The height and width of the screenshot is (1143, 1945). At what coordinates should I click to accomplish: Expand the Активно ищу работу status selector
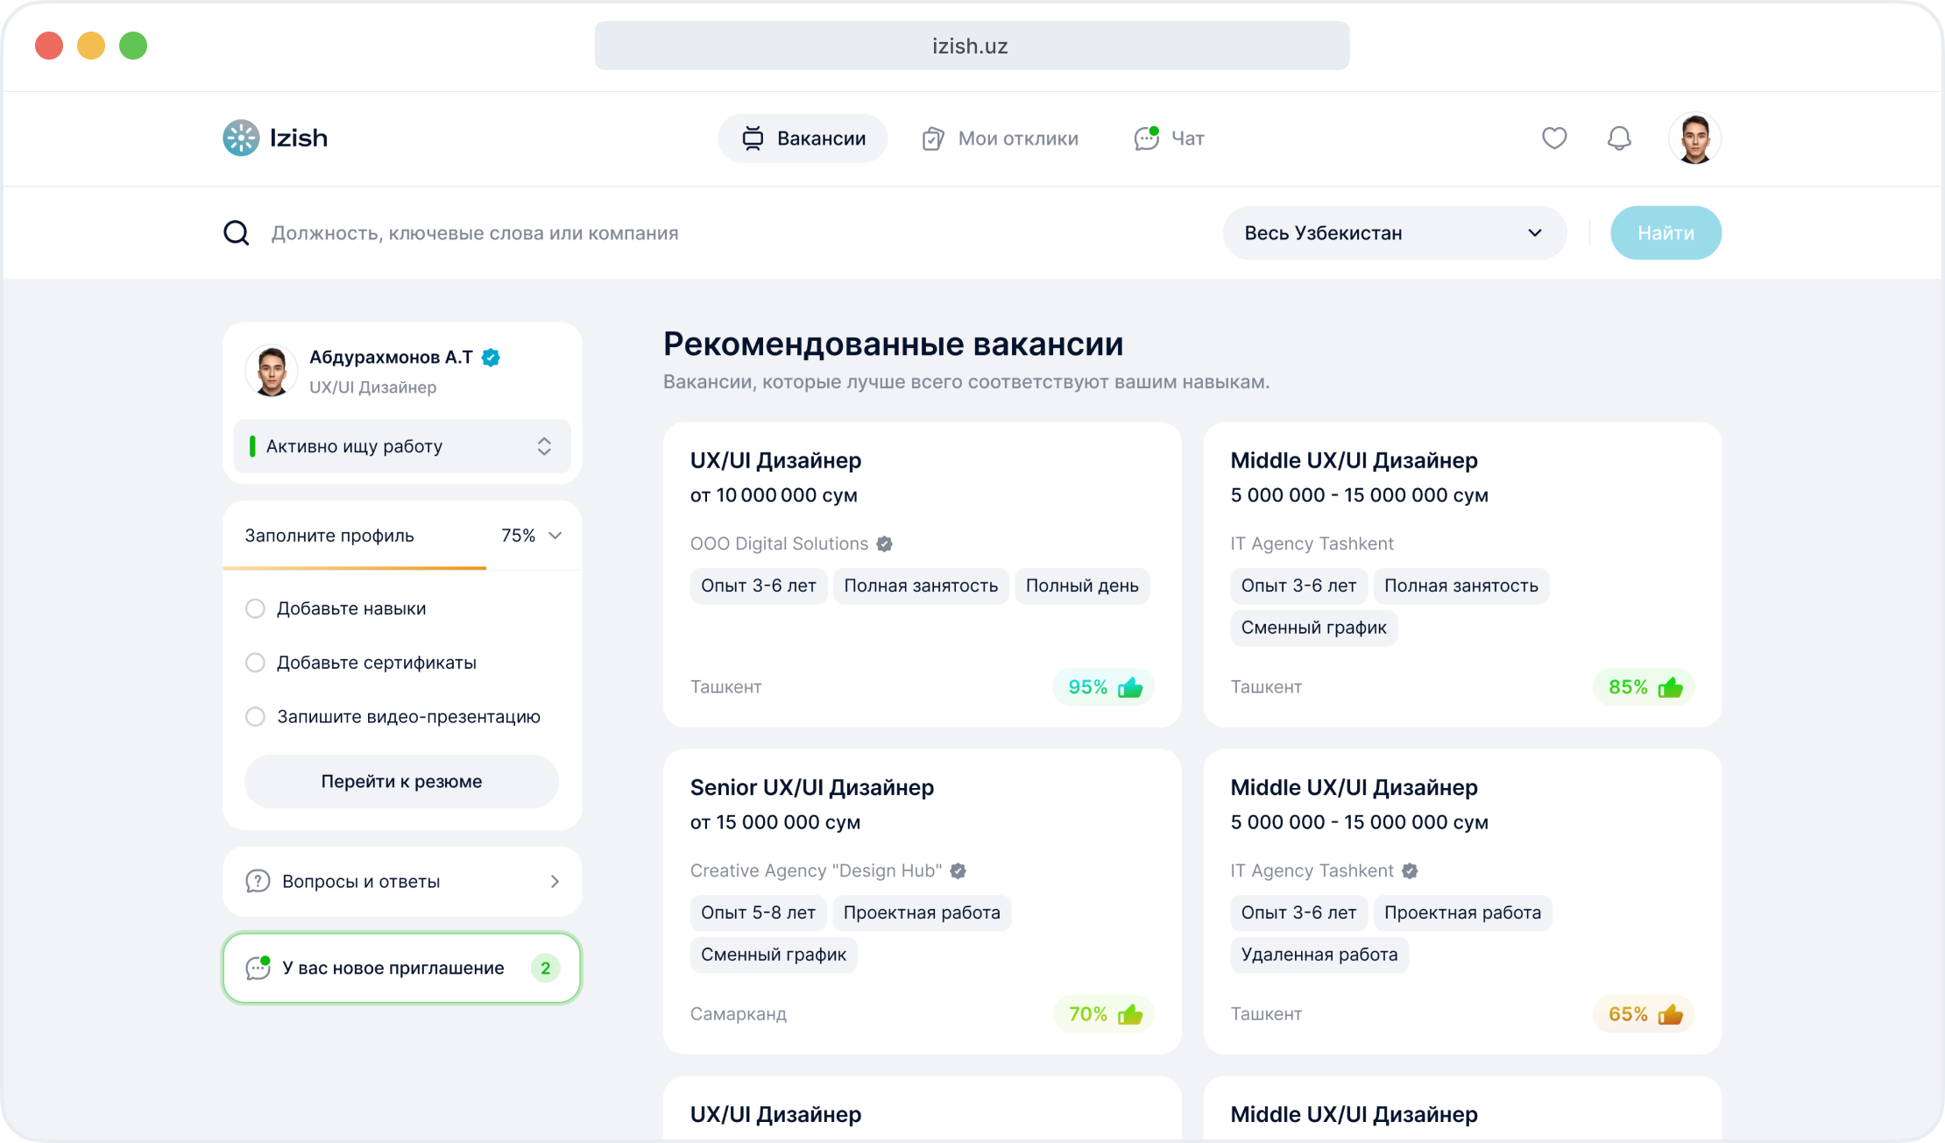pyautogui.click(x=402, y=446)
